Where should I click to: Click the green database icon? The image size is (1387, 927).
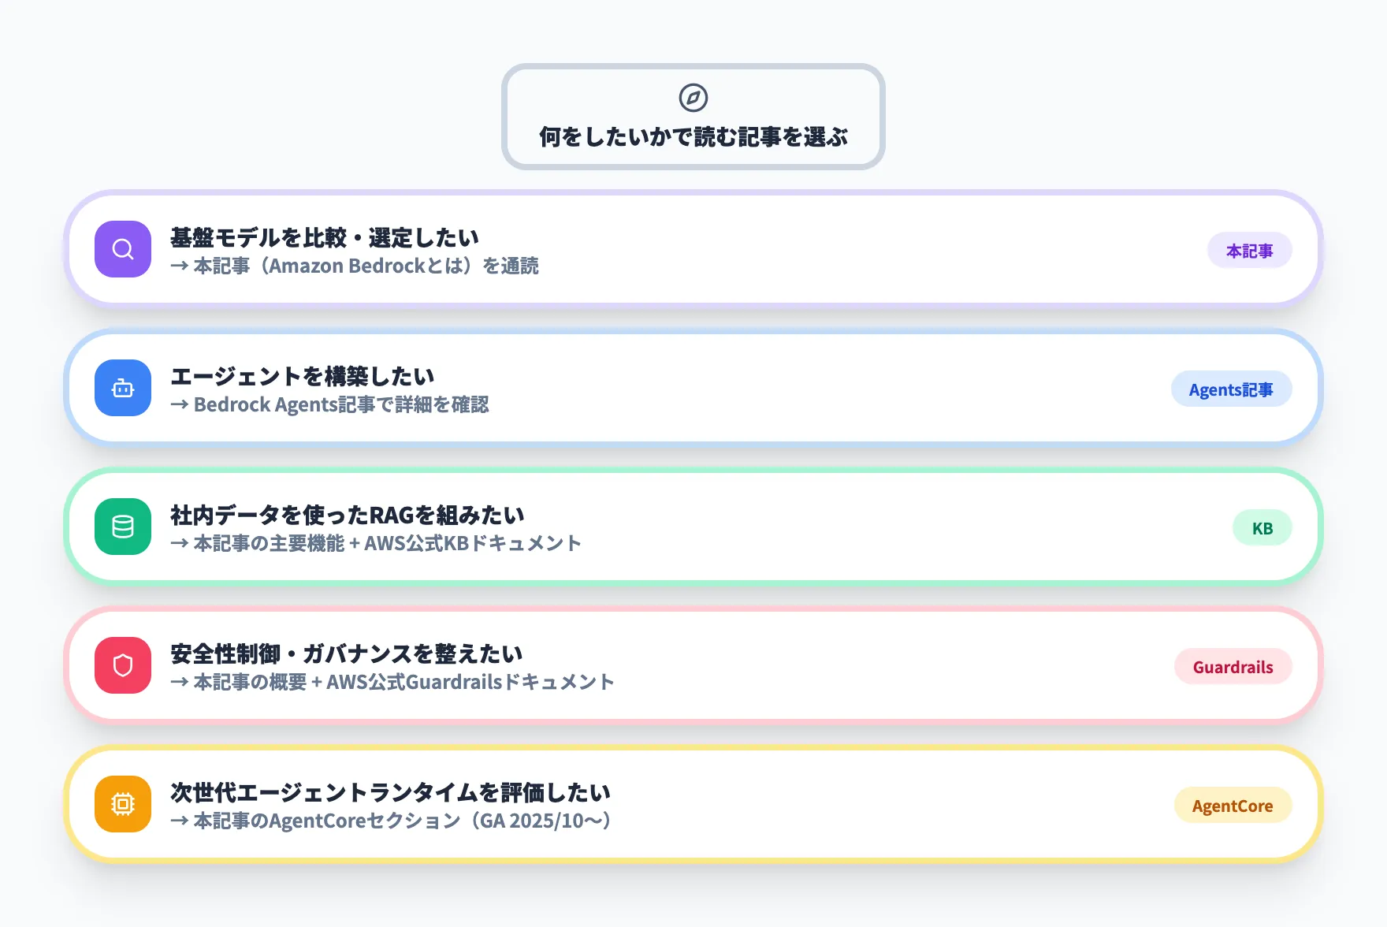(123, 527)
